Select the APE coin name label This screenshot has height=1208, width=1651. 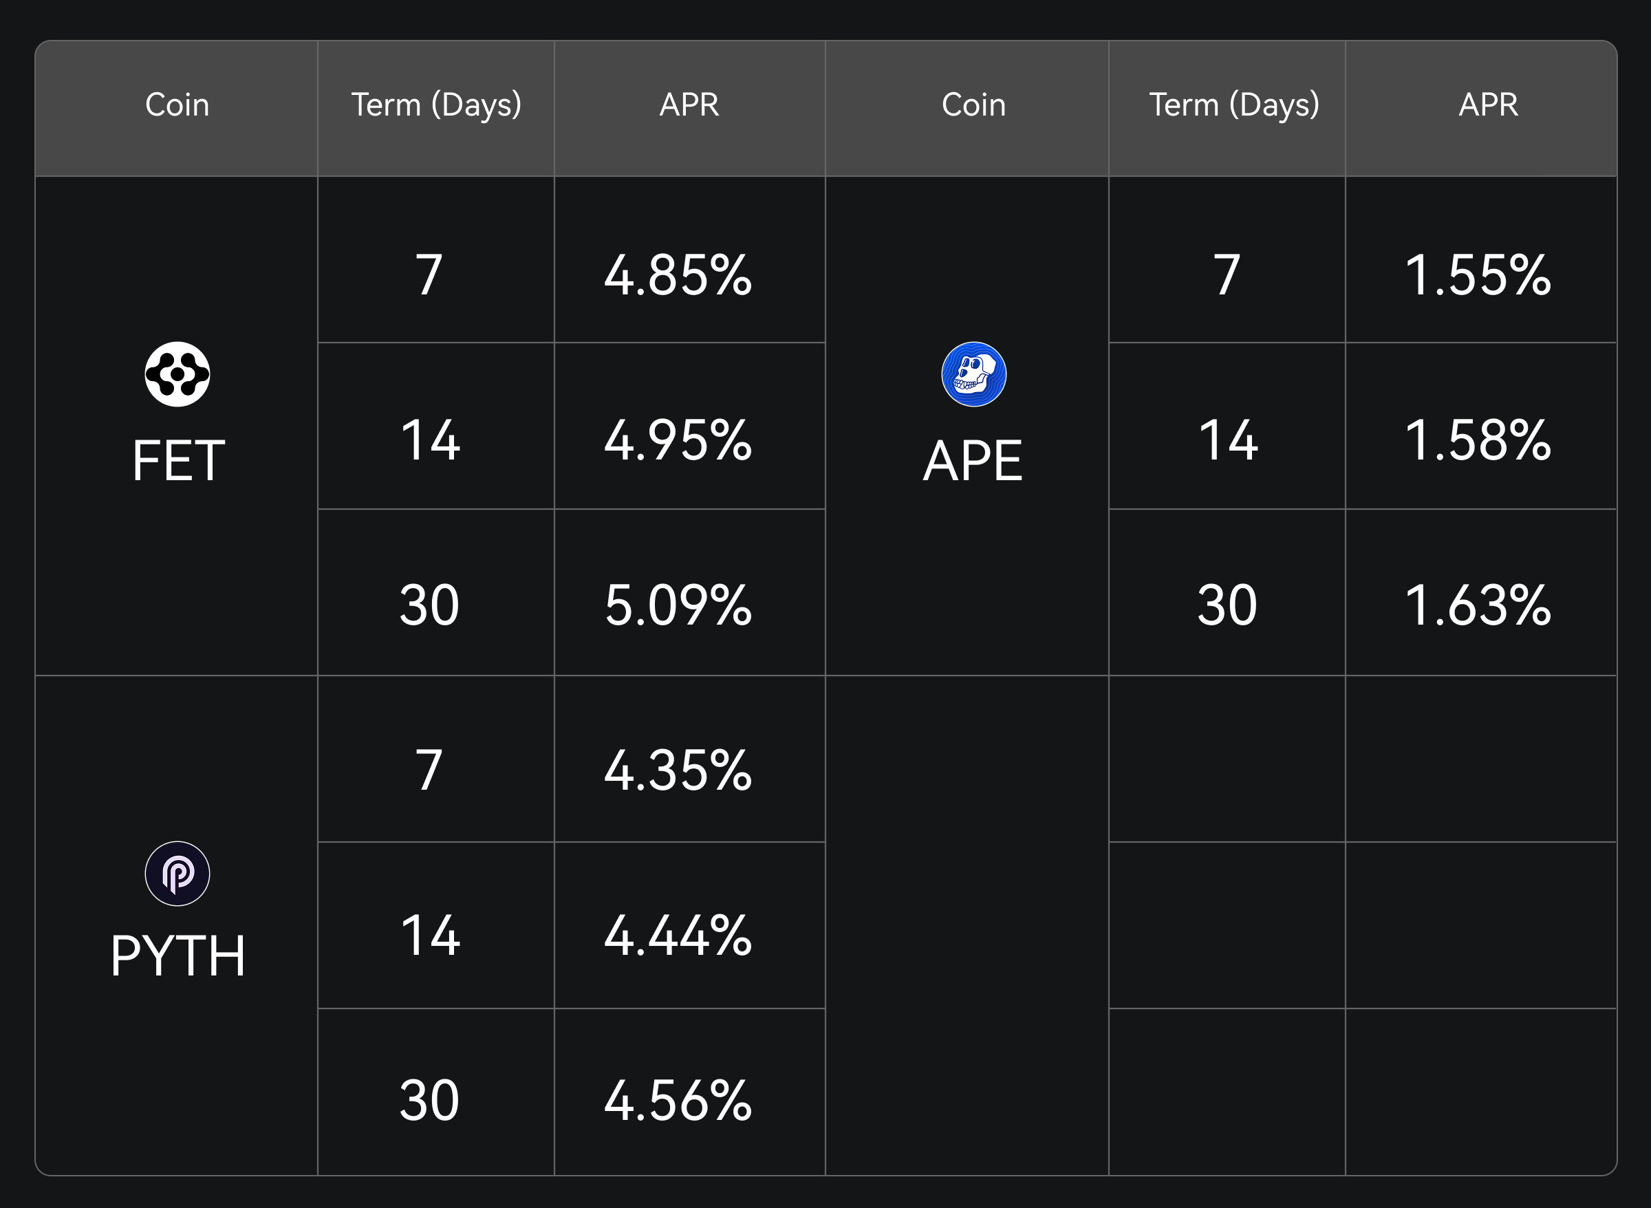coord(973,461)
